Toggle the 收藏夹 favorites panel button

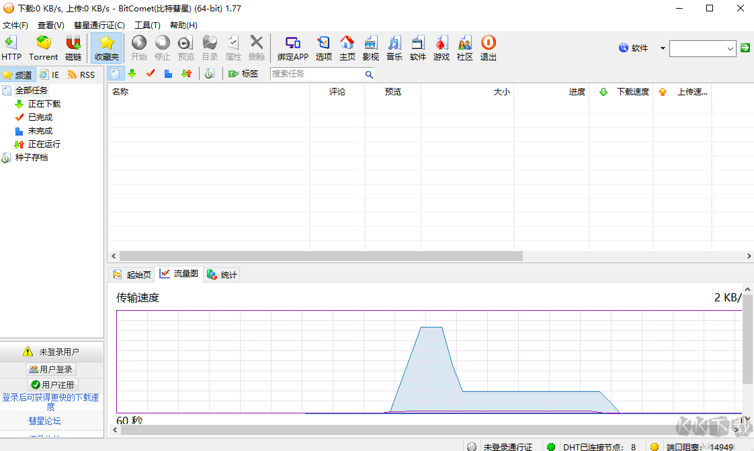point(106,48)
